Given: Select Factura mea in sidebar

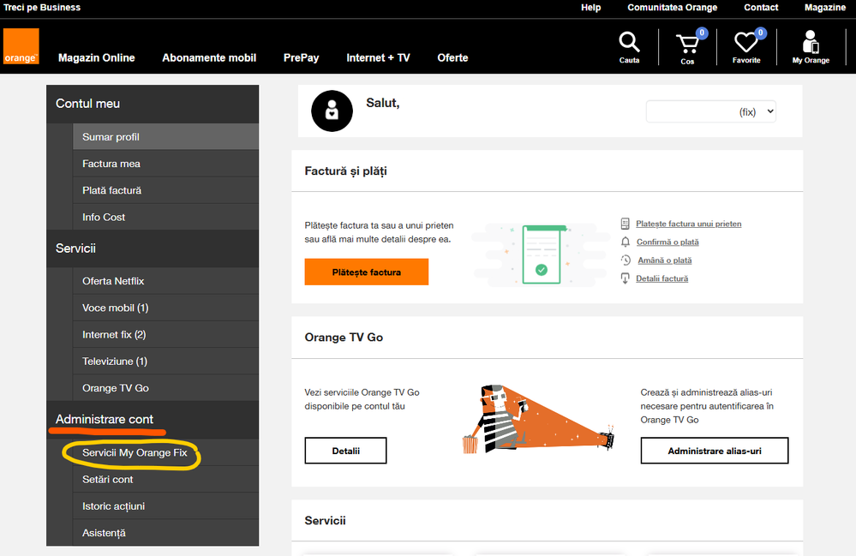Looking at the screenshot, I should 111,164.
